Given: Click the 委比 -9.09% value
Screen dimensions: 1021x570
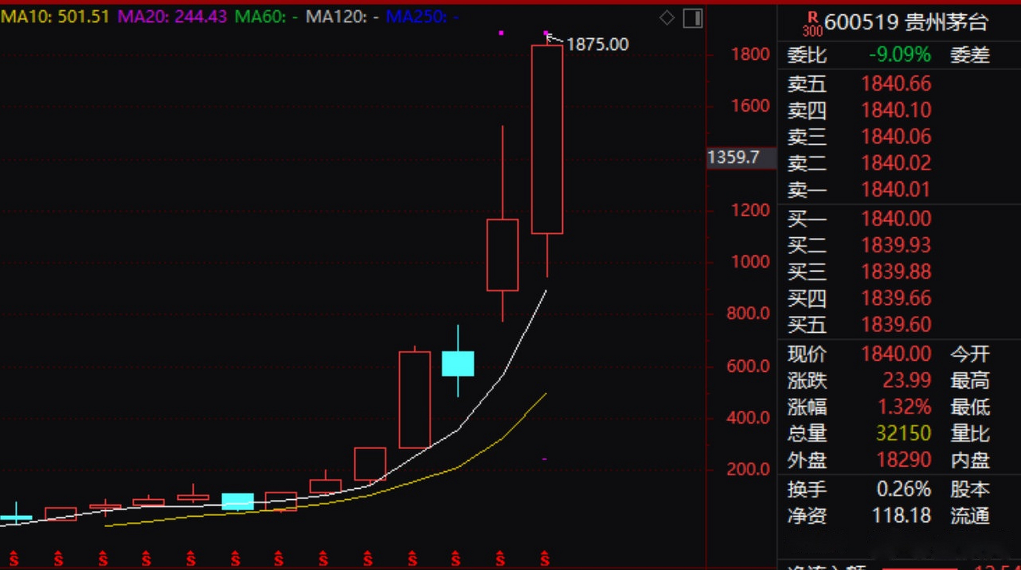Looking at the screenshot, I should (900, 55).
